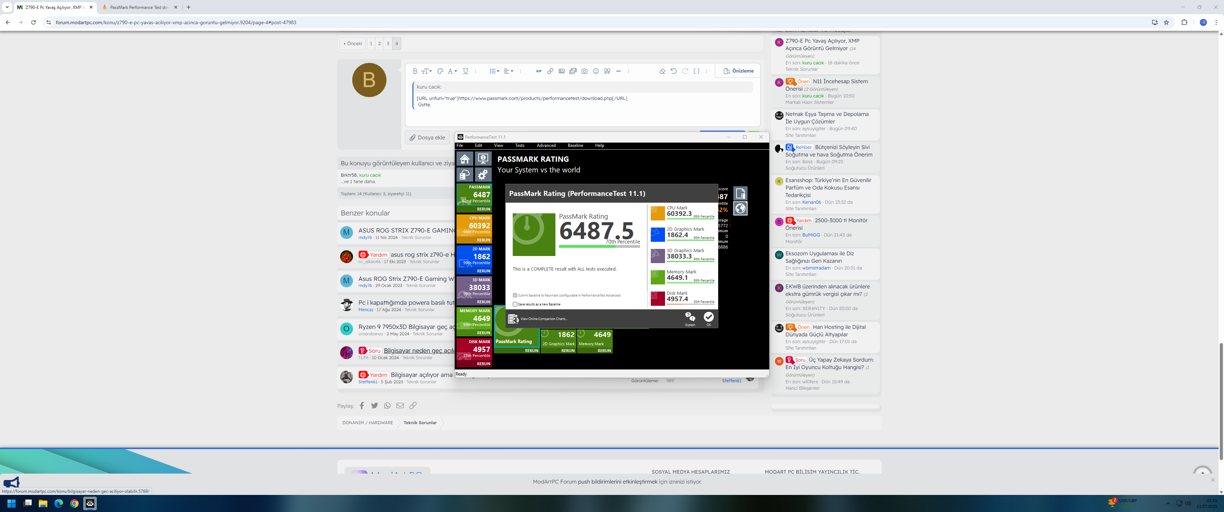Viewport: 1224px width, 512px height.
Task: Open the settings gears icon in PerformanceTest
Action: pos(483,175)
